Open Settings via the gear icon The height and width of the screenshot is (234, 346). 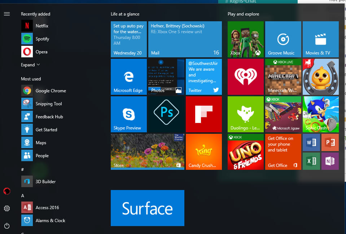[x=7, y=208]
